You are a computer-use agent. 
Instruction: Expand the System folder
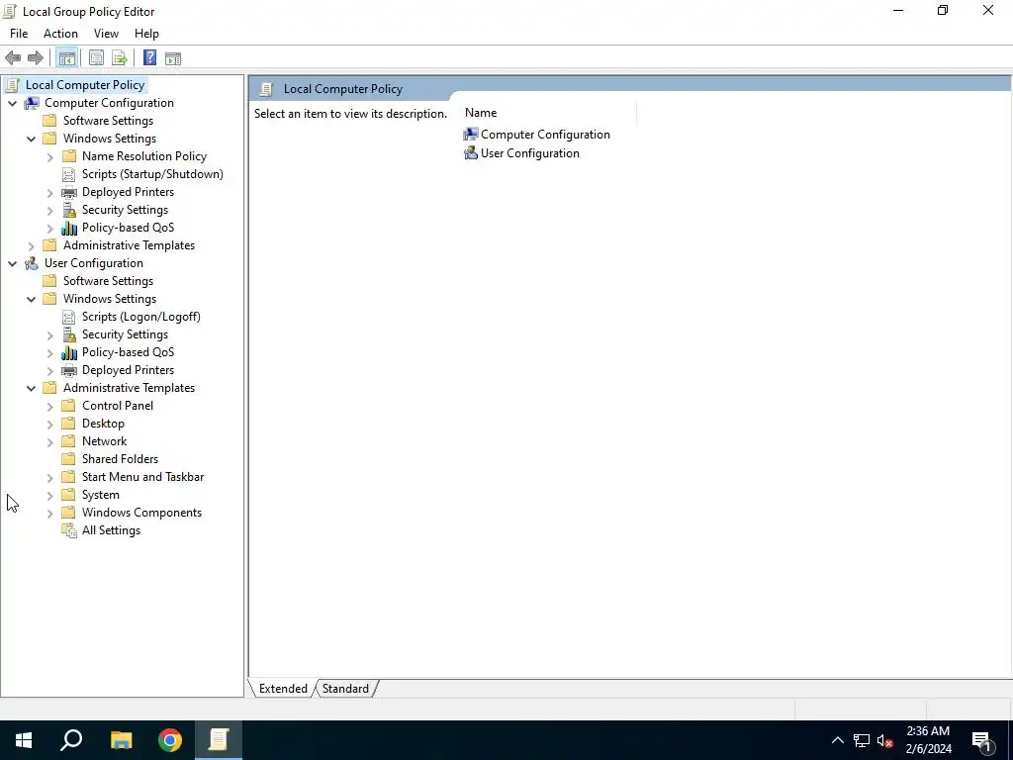coord(49,495)
